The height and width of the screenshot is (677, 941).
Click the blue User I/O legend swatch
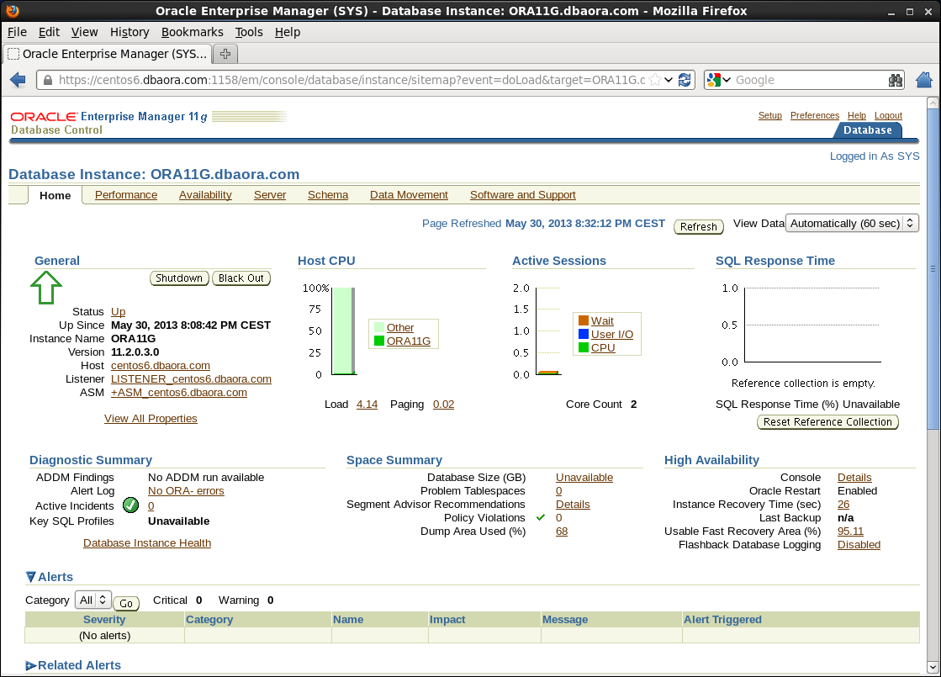(584, 334)
